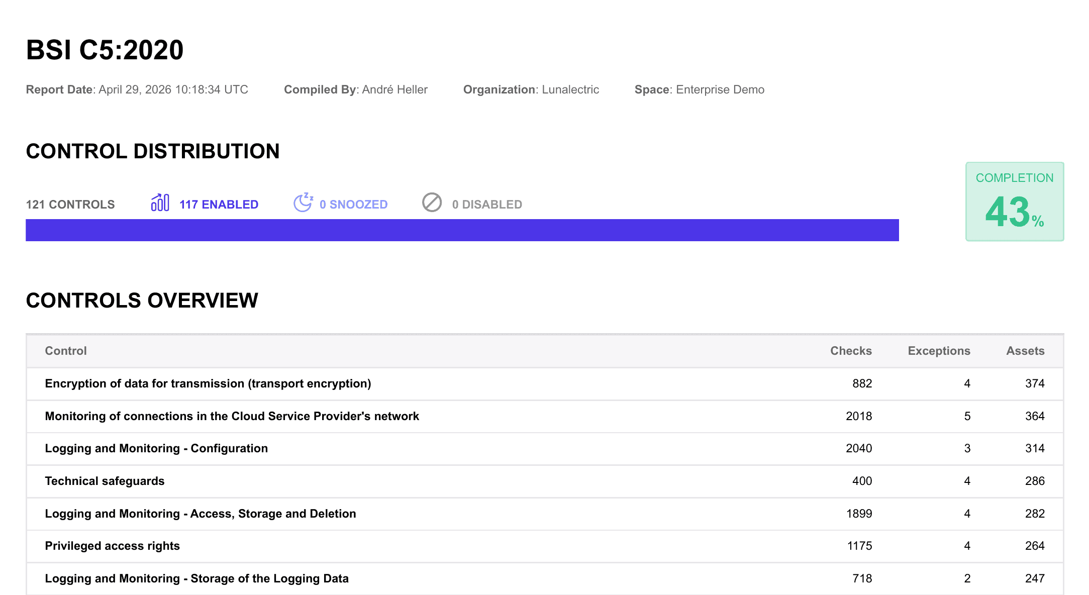This screenshot has height=595, width=1089.
Task: Click the Control column header
Action: pos(66,351)
